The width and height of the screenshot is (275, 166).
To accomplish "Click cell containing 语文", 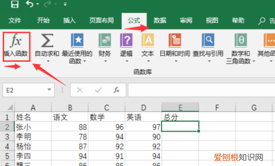I will coord(70,117).
